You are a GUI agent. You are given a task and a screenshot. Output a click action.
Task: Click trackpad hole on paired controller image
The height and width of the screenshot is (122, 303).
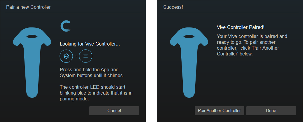tap(189, 36)
